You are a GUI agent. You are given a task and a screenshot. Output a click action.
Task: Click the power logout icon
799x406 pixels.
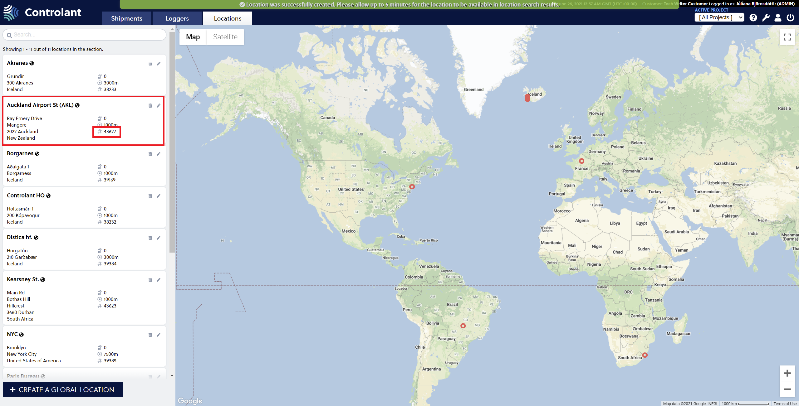point(790,17)
